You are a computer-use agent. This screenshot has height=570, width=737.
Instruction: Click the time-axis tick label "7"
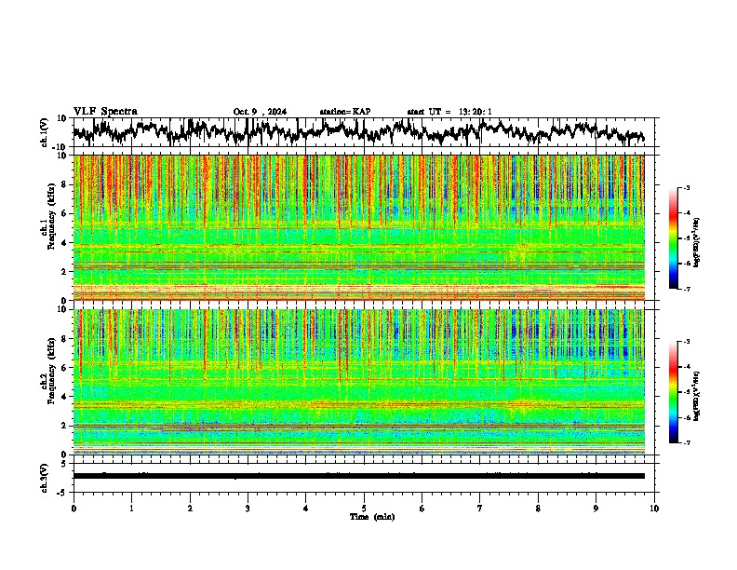click(x=480, y=509)
